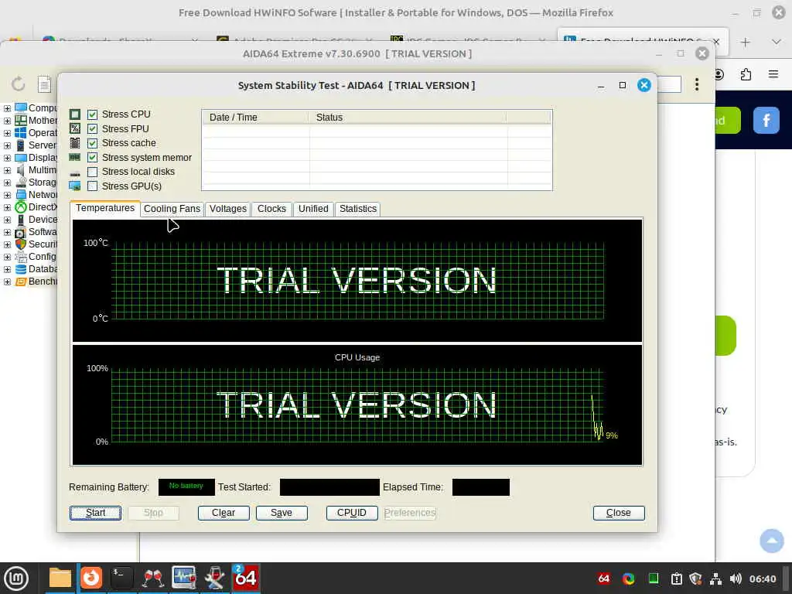792x594 pixels.
Task: Click the scroll-to-top arrow on the webpage
Action: pos(771,541)
